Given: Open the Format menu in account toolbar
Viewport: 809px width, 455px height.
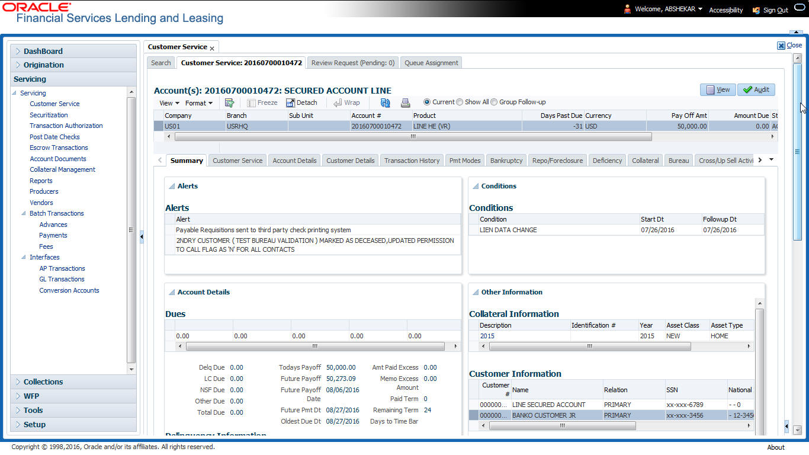Looking at the screenshot, I should click(199, 103).
